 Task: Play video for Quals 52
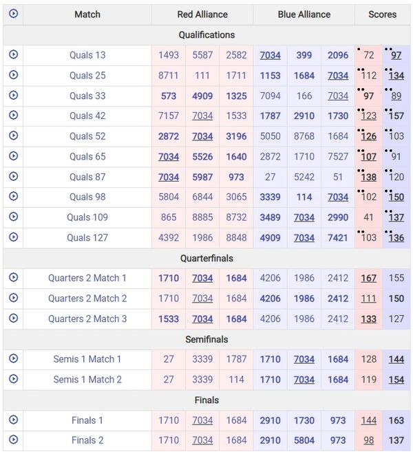[x=13, y=136]
